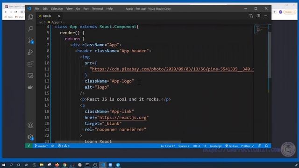Image resolution: width=299 pixels, height=168 pixels.
Task: Click the src breadcrumb segment
Action: [x=41, y=22]
